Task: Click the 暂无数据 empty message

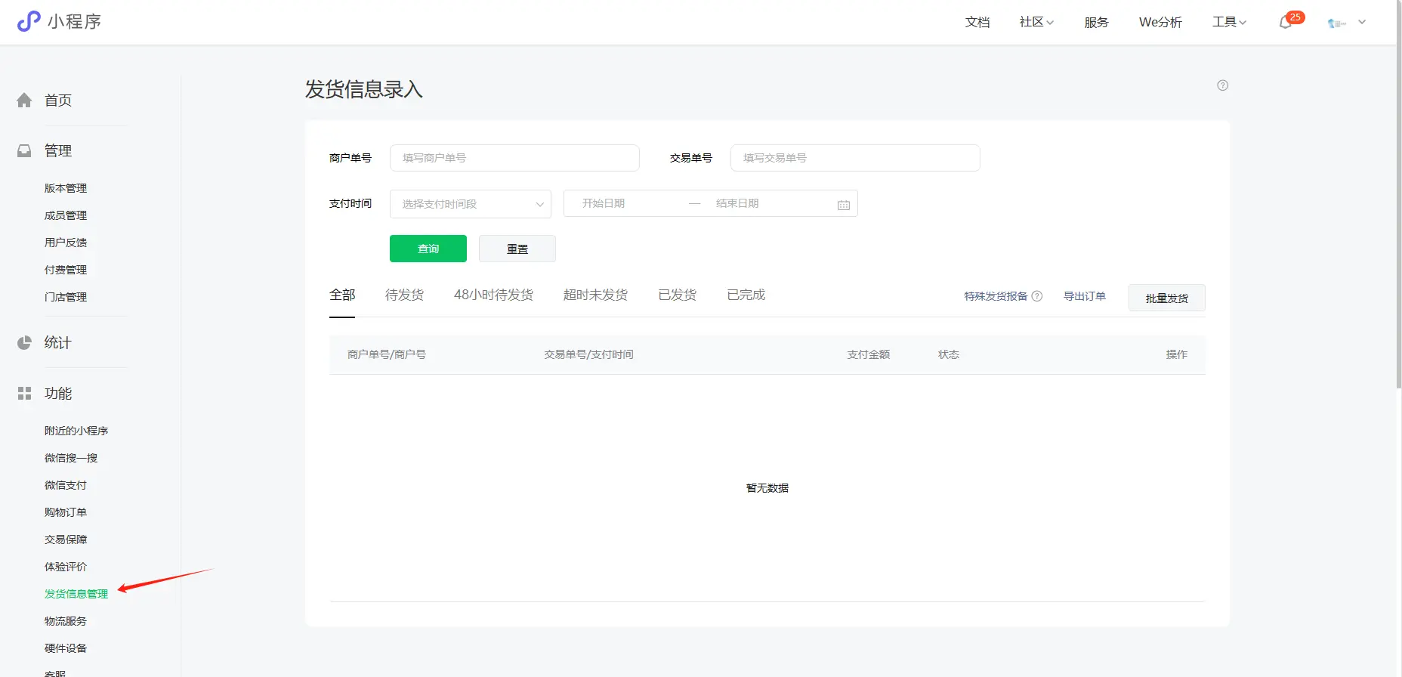Action: coord(767,488)
